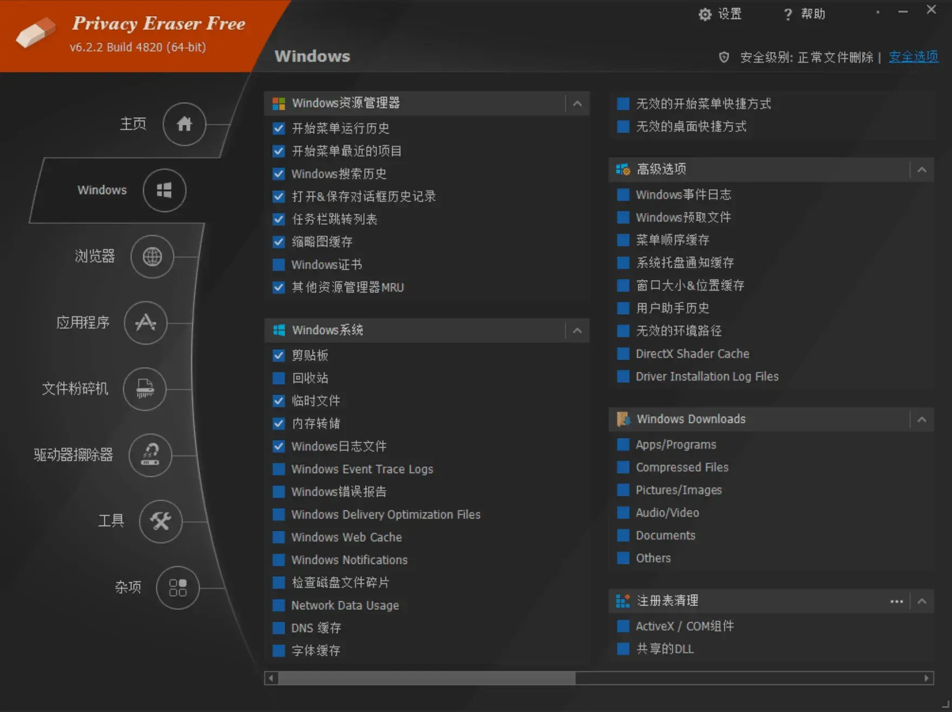The width and height of the screenshot is (952, 712).
Task: Check the Others downloads option
Action: pyautogui.click(x=623, y=558)
